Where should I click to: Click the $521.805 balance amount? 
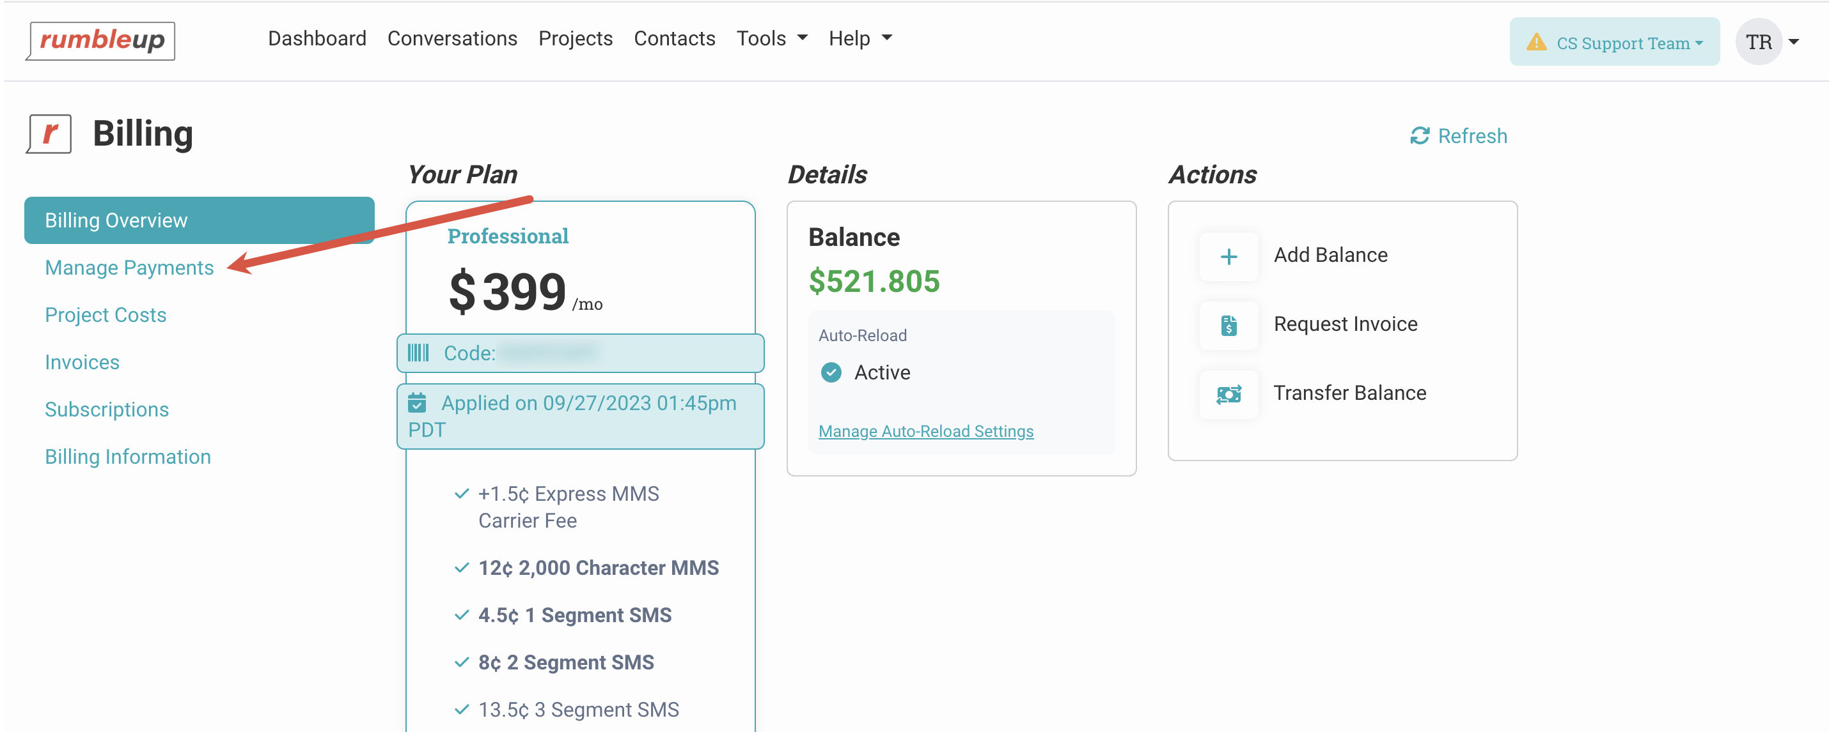click(x=874, y=282)
